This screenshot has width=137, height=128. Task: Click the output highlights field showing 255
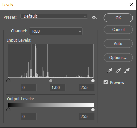[87, 116]
